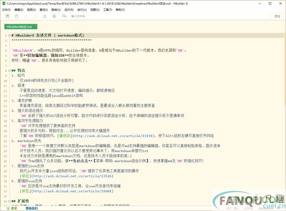Click the 登录 user icon in status bar
Screen dimensions: 286x211
tap(8, 208)
